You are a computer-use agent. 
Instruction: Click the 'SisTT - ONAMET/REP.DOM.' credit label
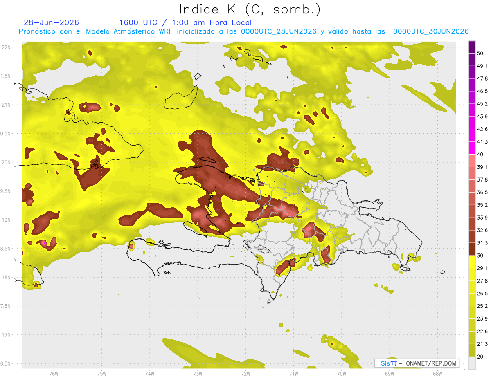pyautogui.click(x=418, y=363)
